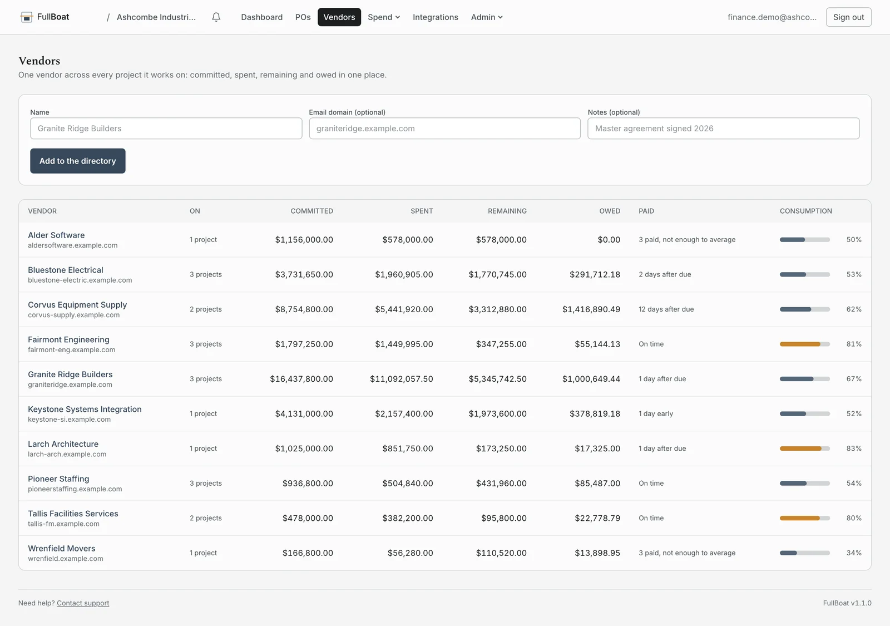
Task: Expand the Spend dropdown menu
Action: pos(384,17)
